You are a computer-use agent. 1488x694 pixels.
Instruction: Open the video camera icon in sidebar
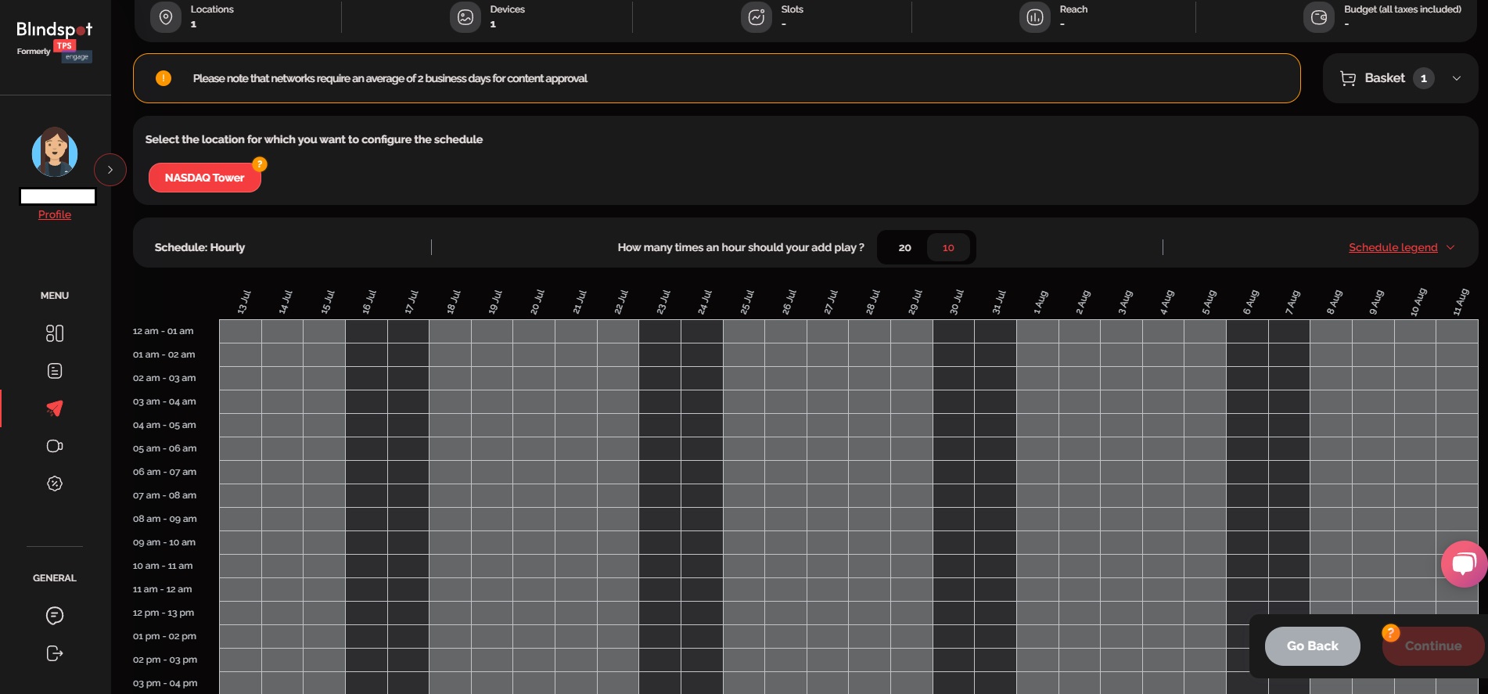55,446
